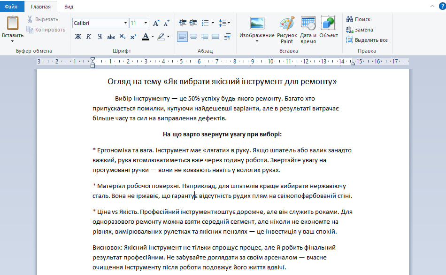Image resolution: width=446 pixels, height=275 pixels.
Task: Center-align the paragraph
Action: point(193,37)
